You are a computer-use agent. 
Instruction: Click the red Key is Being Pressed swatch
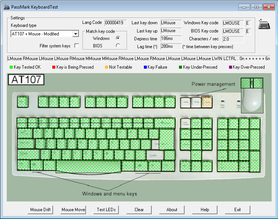(54, 67)
